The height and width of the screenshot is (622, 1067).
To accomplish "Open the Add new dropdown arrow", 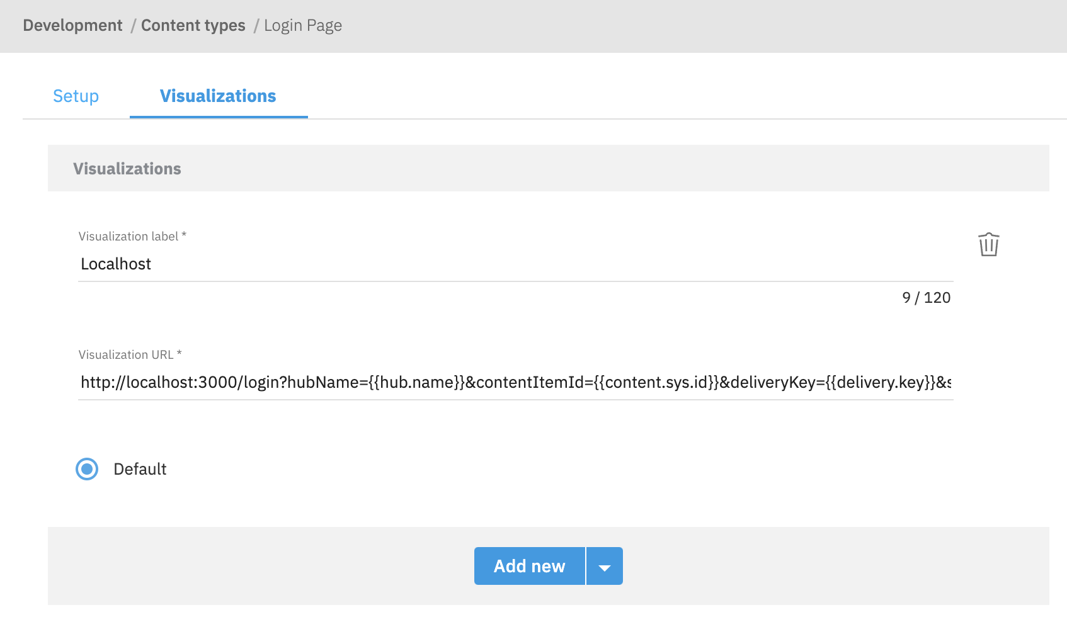I will click(604, 565).
